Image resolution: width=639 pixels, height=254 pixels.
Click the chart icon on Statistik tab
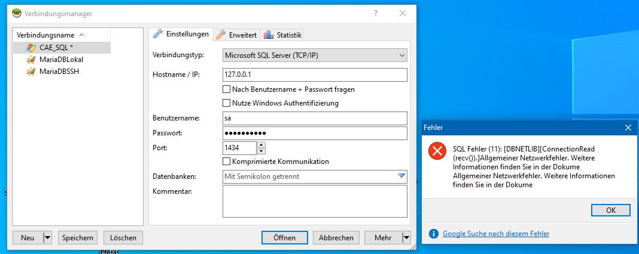point(269,35)
